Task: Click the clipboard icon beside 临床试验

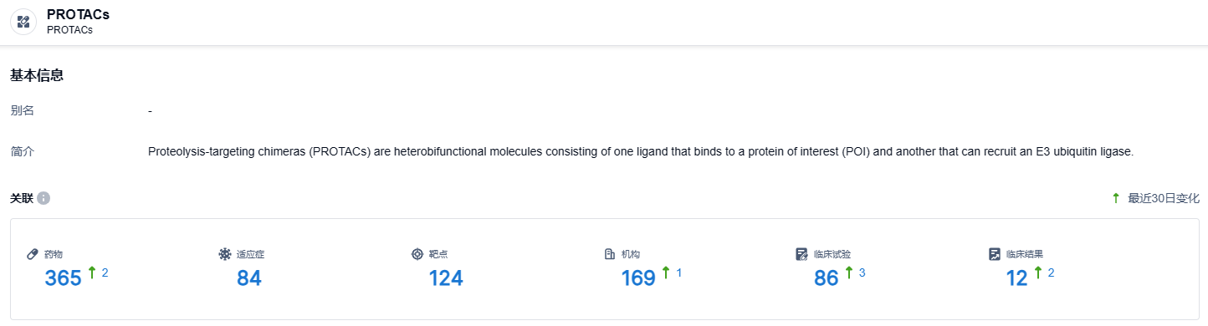Action: (801, 254)
